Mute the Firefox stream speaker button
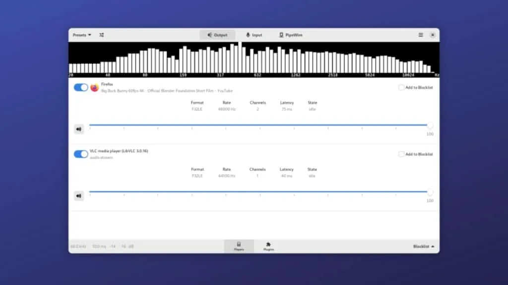The width and height of the screenshot is (508, 285). point(78,129)
